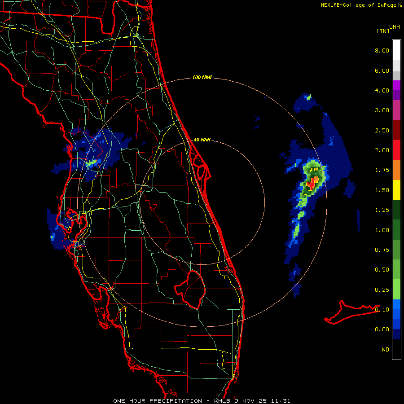
Task: Select the 1.00 legend value
Action: pyautogui.click(x=382, y=230)
